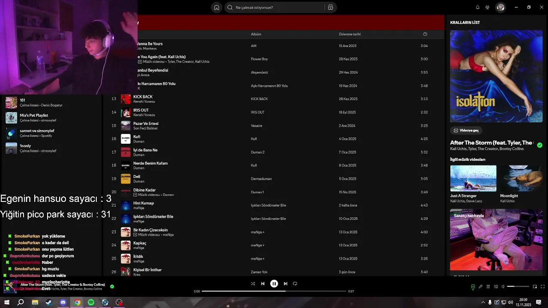Open the 161 playlist in the sidebar
This screenshot has width=548, height=308.
[x=51, y=103]
